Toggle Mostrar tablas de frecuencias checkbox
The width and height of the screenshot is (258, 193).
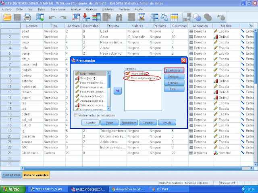pyautogui.click(x=76, y=115)
